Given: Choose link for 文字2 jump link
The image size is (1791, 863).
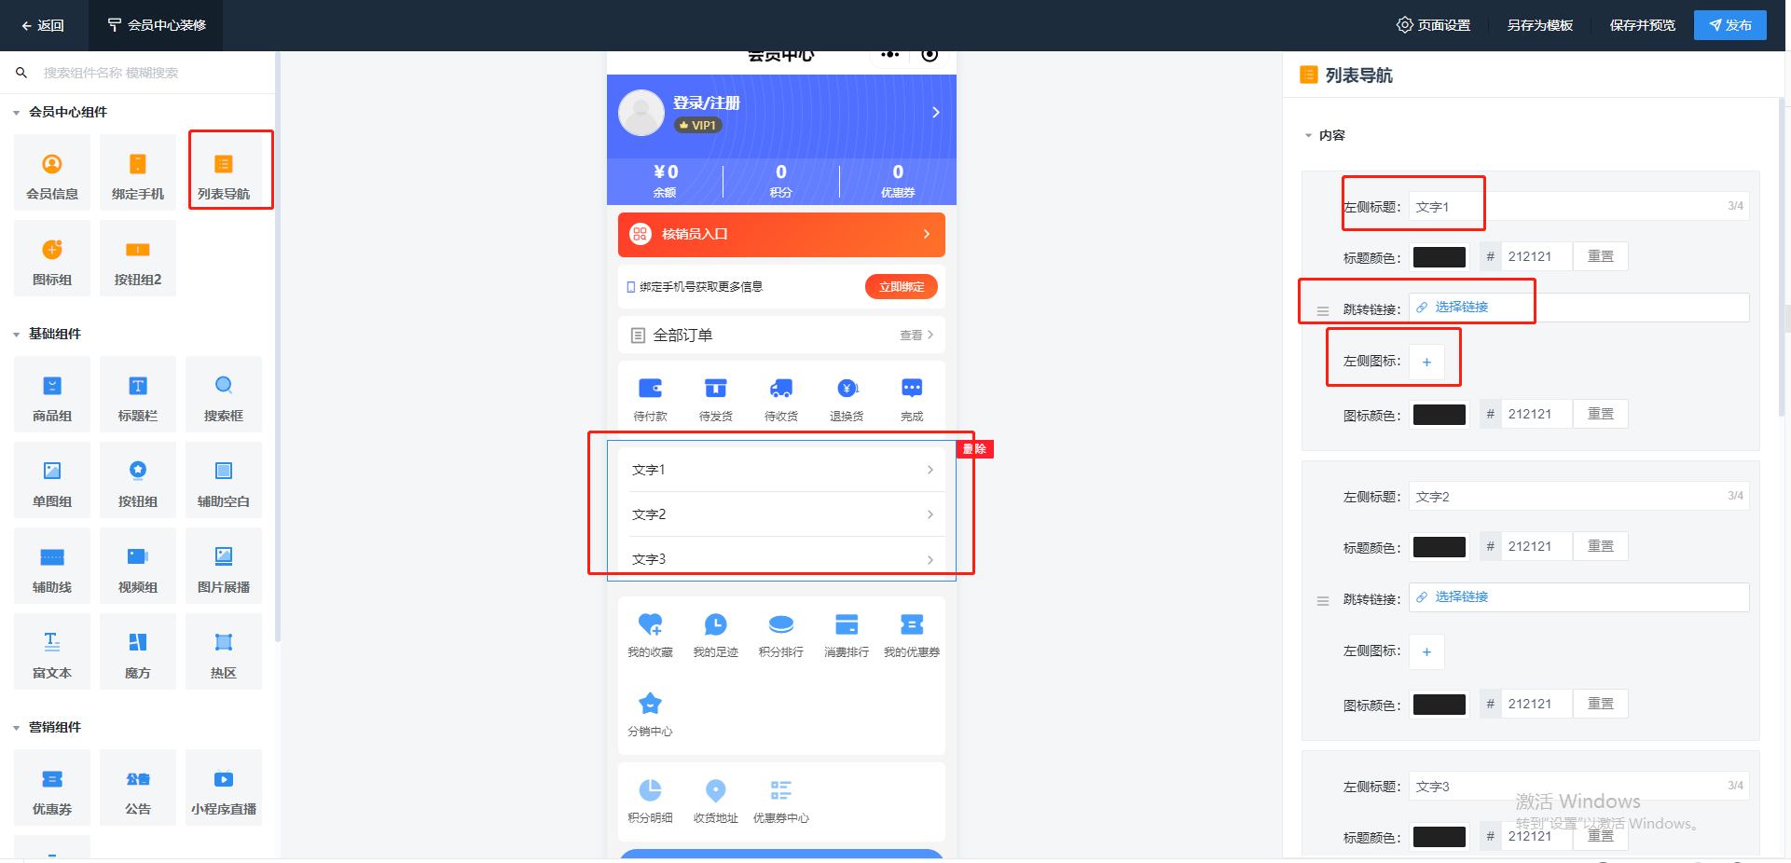Looking at the screenshot, I should [x=1578, y=597].
